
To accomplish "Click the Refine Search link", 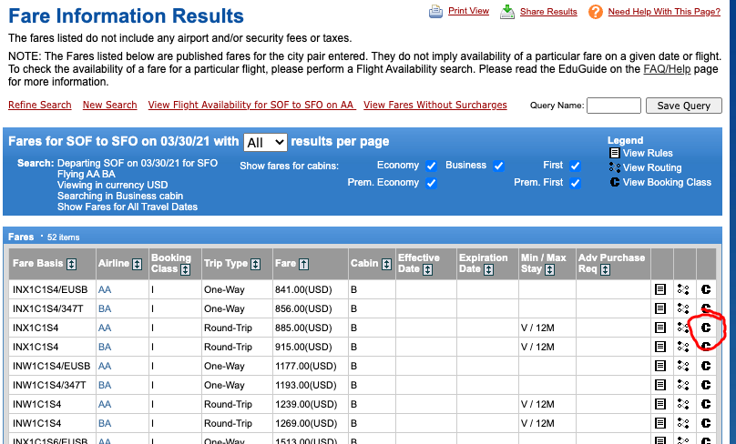I will pos(39,106).
